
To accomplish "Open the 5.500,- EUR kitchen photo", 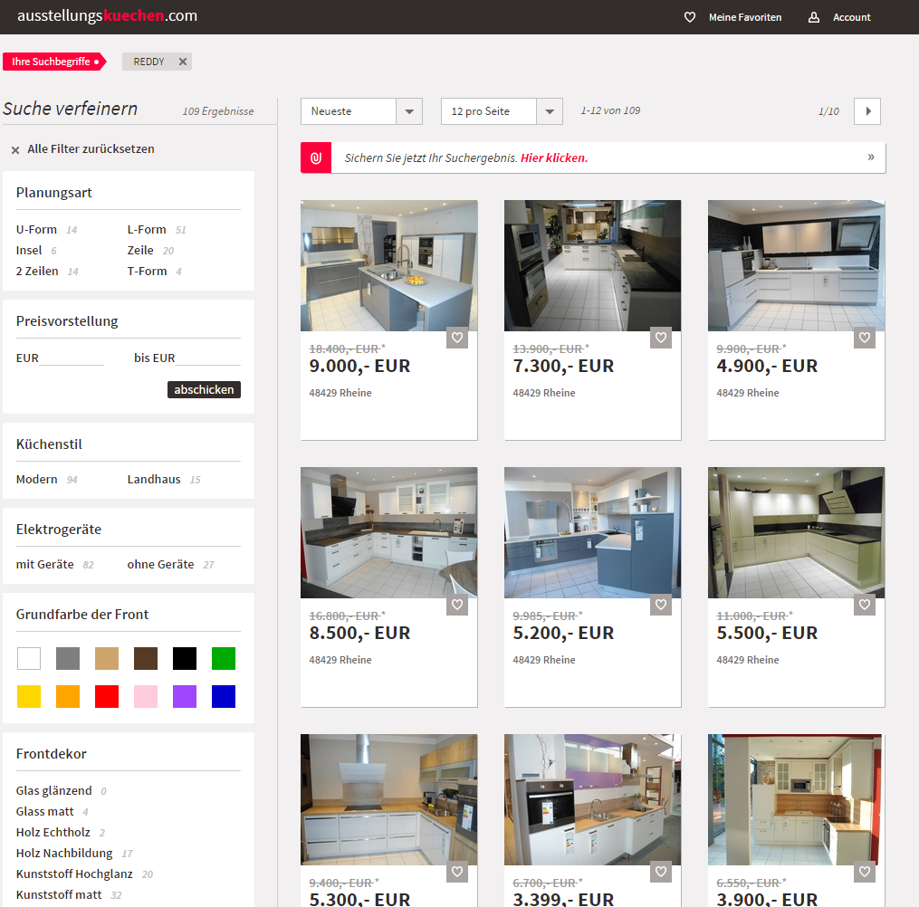I will pyautogui.click(x=797, y=532).
